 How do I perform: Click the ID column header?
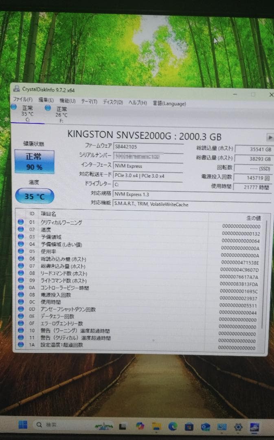click(x=32, y=213)
